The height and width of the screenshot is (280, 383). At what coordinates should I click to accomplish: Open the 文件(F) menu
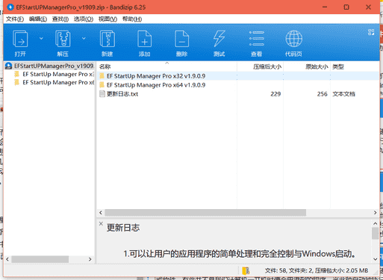15,19
